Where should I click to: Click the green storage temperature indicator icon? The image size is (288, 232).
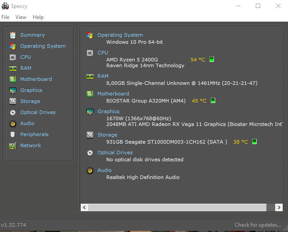point(254,141)
